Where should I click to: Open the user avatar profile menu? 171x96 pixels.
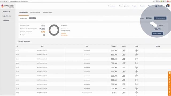pyautogui.click(x=168, y=6)
